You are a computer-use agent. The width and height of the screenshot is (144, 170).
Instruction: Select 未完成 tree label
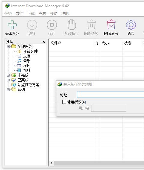click(23, 75)
